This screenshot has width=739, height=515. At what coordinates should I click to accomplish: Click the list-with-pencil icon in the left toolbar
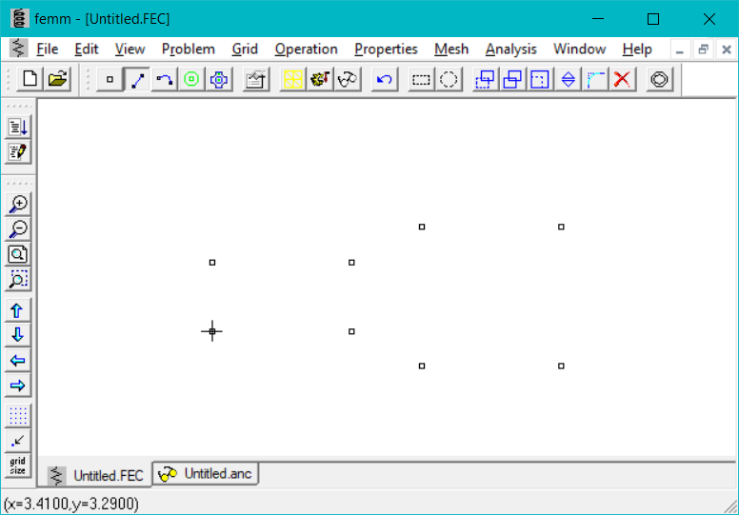(18, 151)
